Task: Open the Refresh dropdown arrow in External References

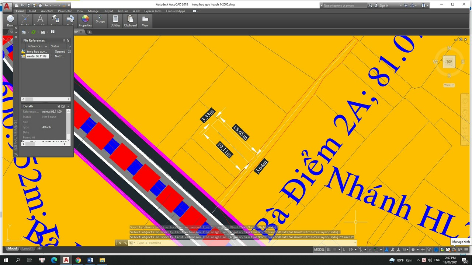Action: tap(38, 32)
